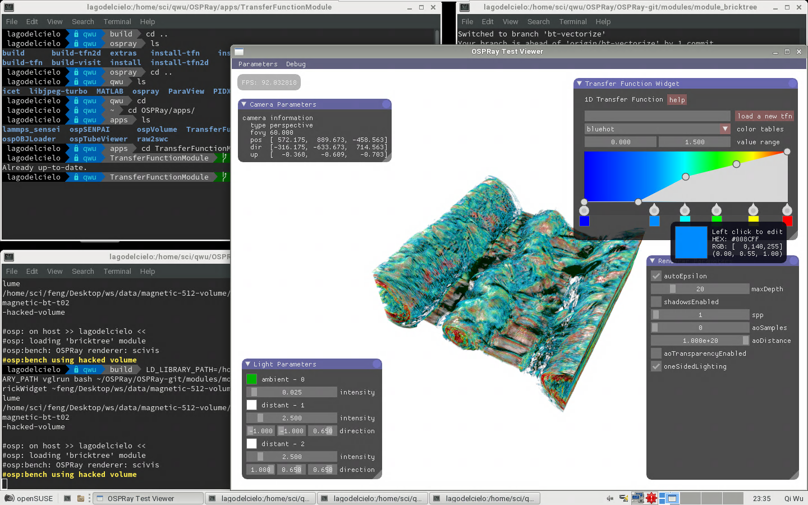Viewport: 808px width, 505px height.
Task: Open the bluehot color tables dropdown arrow
Action: (x=725, y=129)
